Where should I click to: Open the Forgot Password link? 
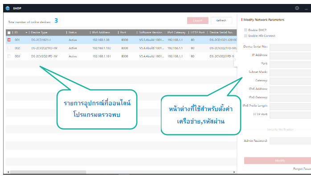coord(302,169)
